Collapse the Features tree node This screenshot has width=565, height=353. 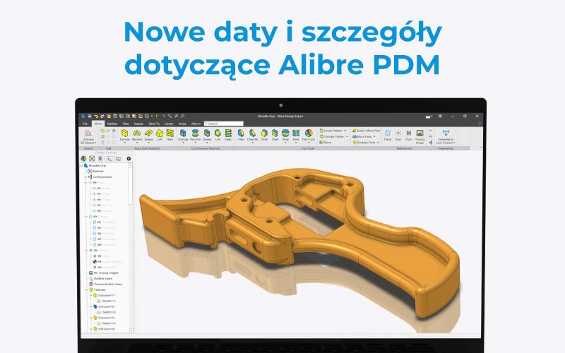(86, 290)
